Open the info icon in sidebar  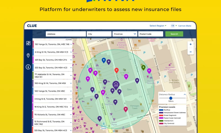[x=28, y=67]
